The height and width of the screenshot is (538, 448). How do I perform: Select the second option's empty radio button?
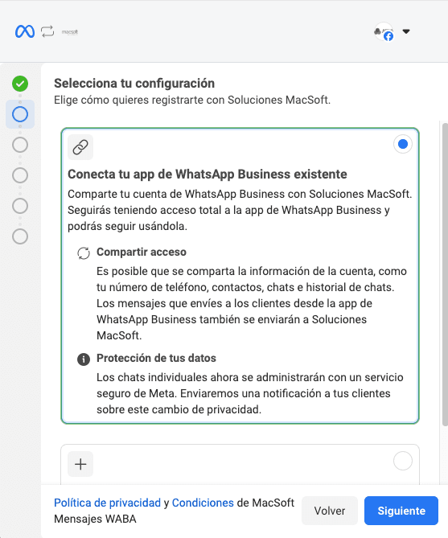403,461
